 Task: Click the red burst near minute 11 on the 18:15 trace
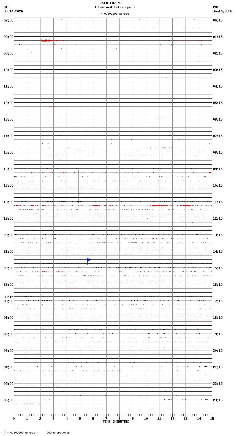(x=159, y=206)
